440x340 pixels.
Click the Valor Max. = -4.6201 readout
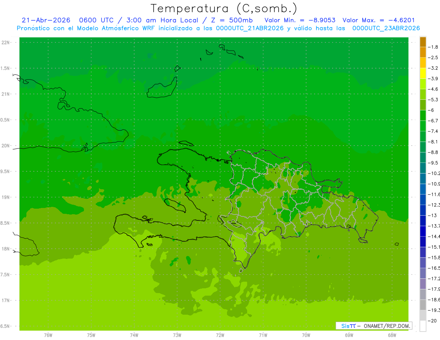378,21
